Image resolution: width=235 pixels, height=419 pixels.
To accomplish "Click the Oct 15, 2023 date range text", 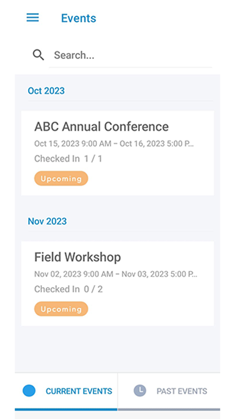I will (114, 144).
